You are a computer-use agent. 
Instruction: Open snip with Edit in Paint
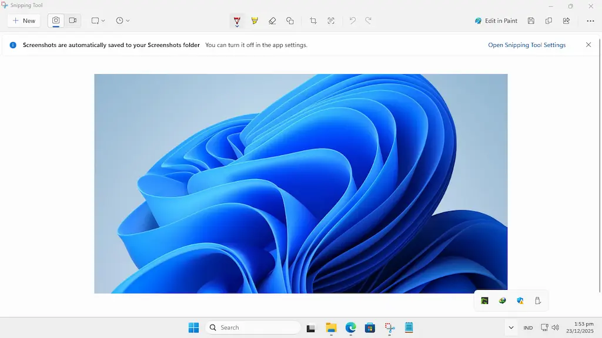click(x=496, y=21)
